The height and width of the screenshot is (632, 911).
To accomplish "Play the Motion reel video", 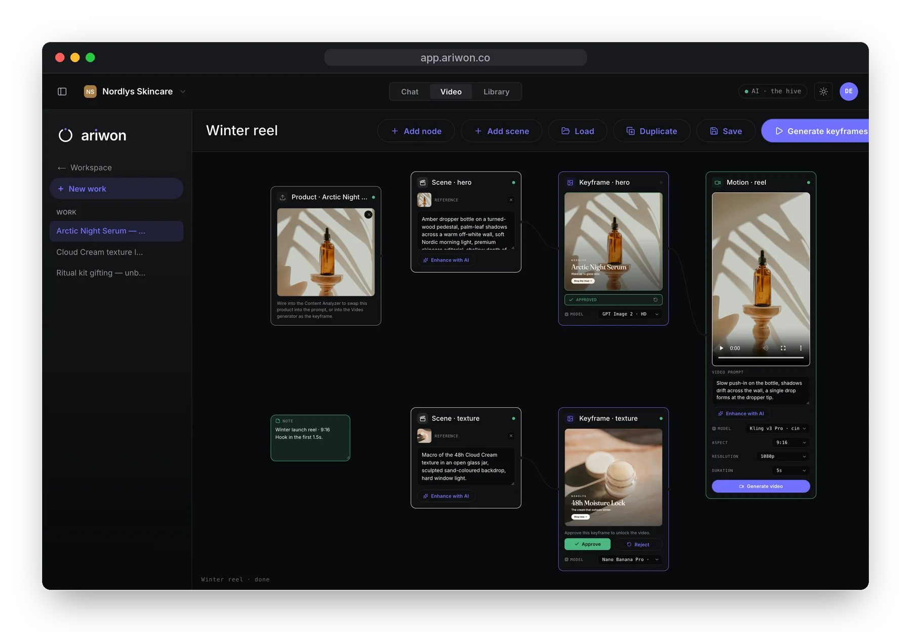I will click(x=721, y=348).
